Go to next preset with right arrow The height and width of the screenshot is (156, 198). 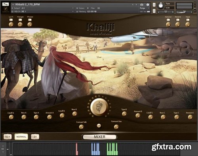tap(136, 5)
